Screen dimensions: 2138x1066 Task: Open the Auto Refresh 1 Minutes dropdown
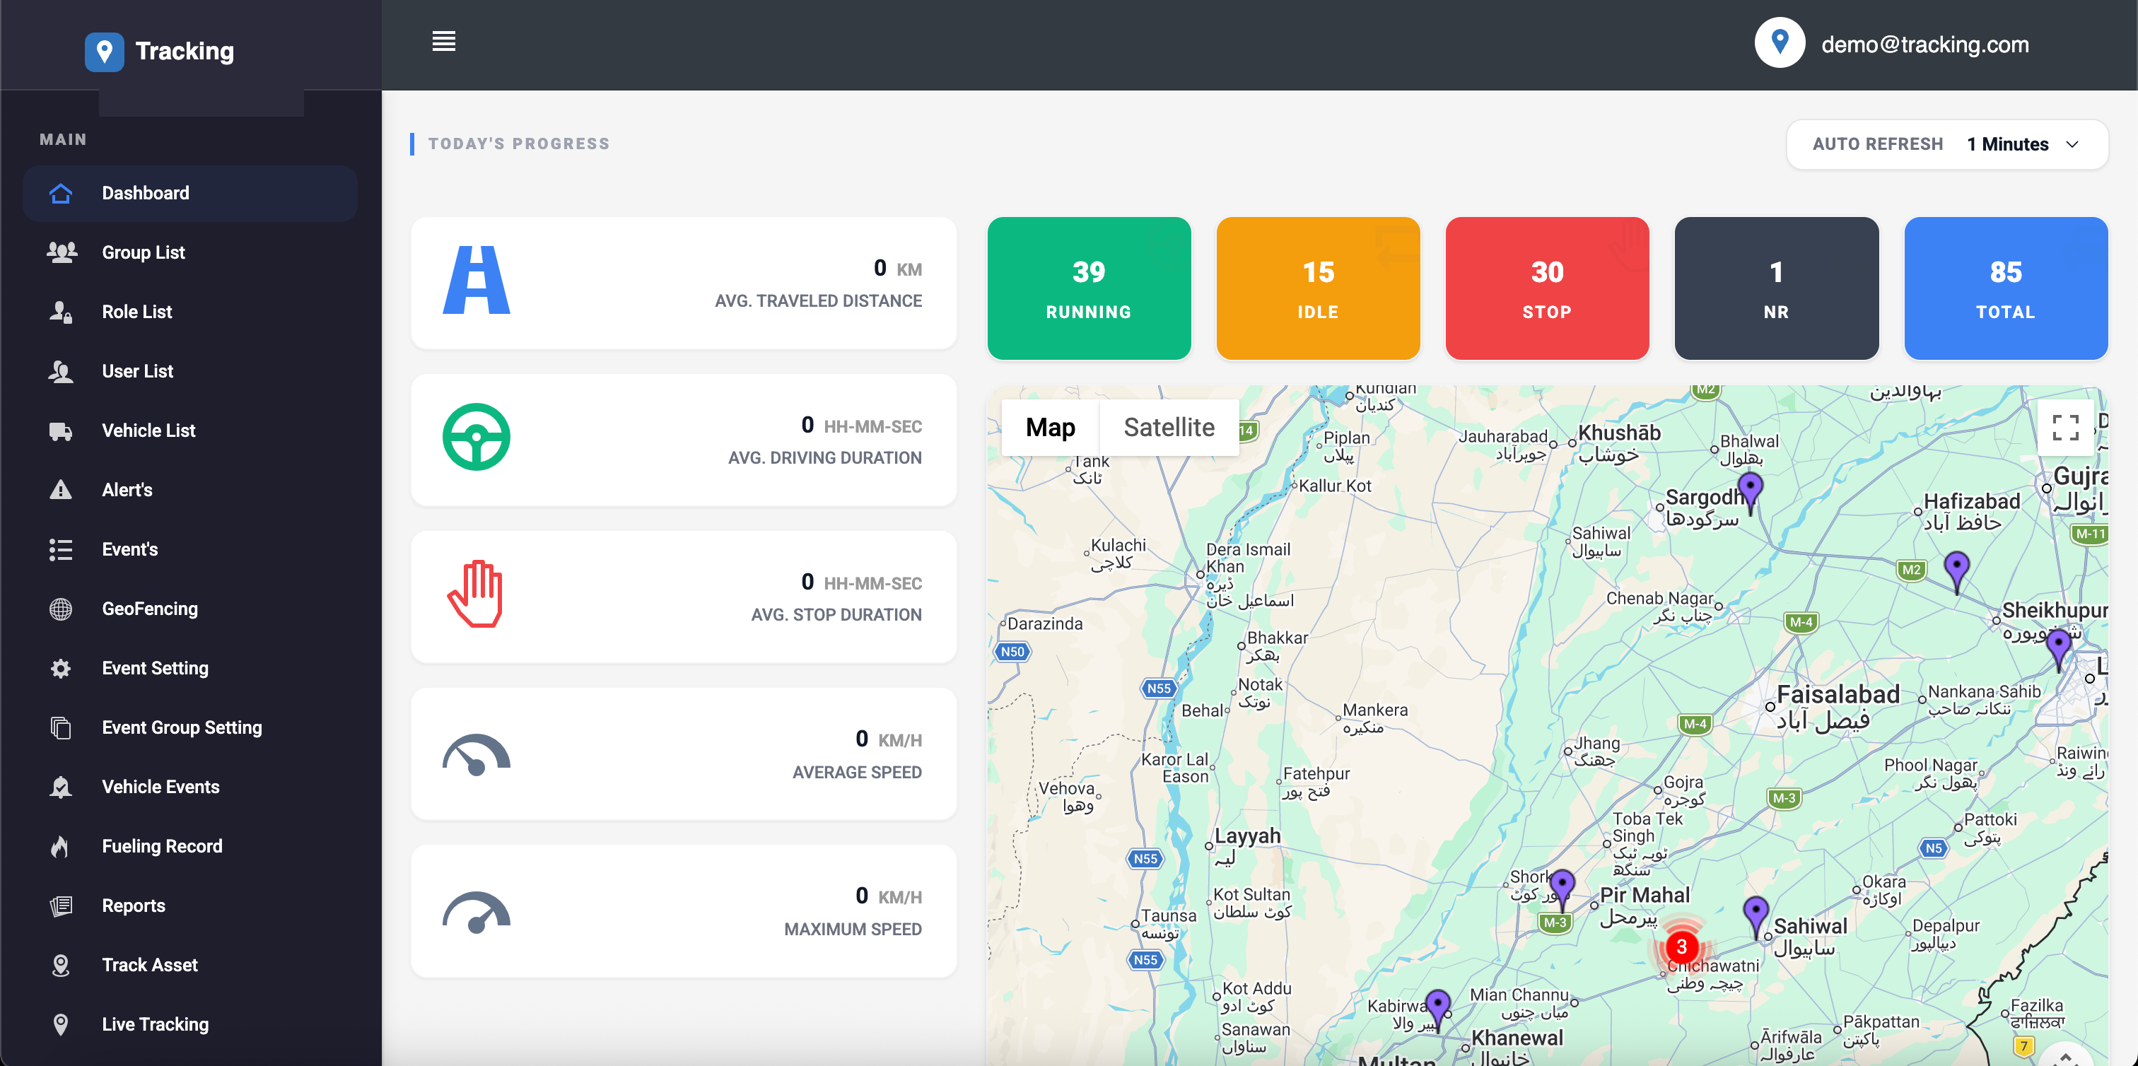(1947, 144)
